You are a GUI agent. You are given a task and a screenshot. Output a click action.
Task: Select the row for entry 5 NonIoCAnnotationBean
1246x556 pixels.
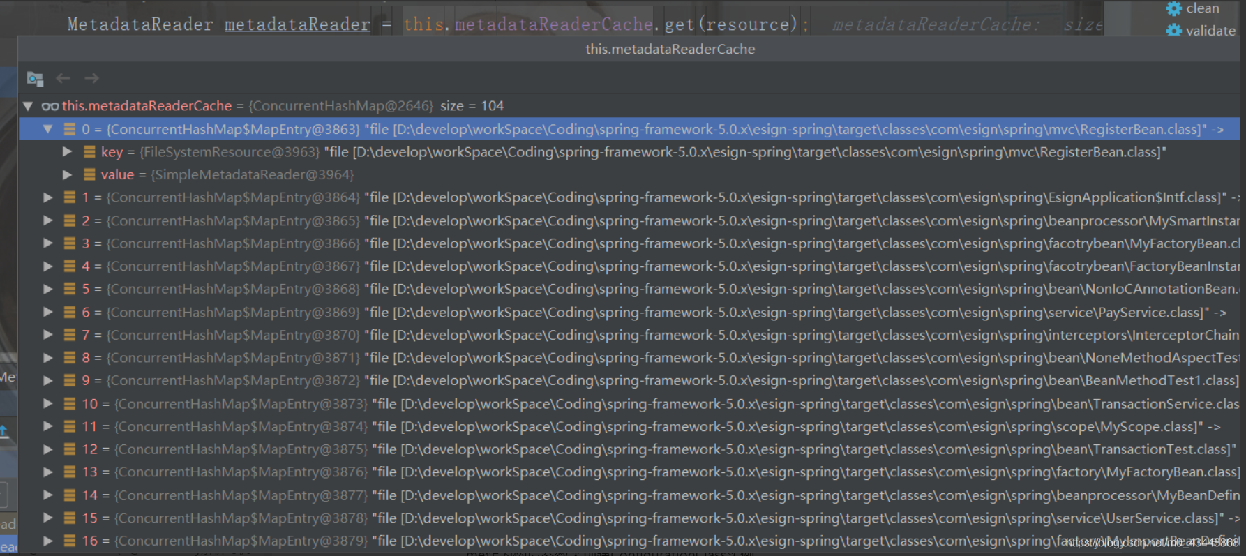[x=629, y=289]
